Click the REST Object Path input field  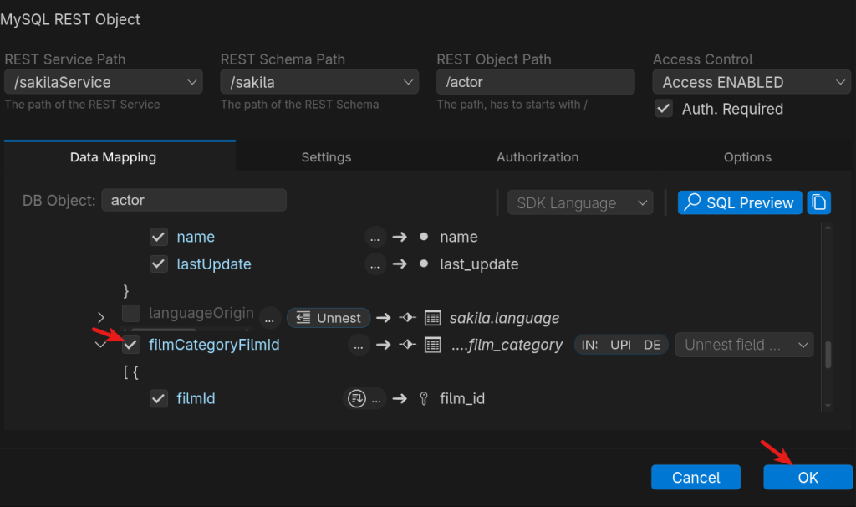pyautogui.click(x=536, y=82)
